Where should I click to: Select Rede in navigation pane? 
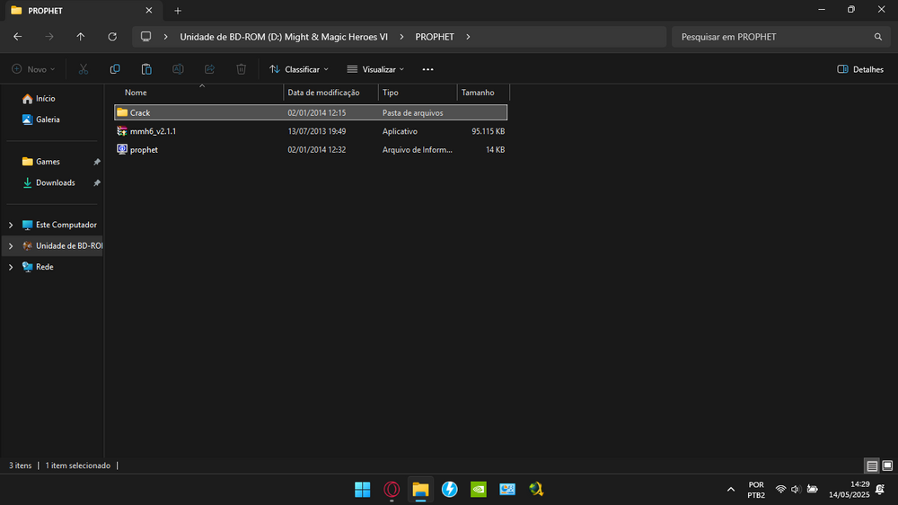pyautogui.click(x=45, y=267)
